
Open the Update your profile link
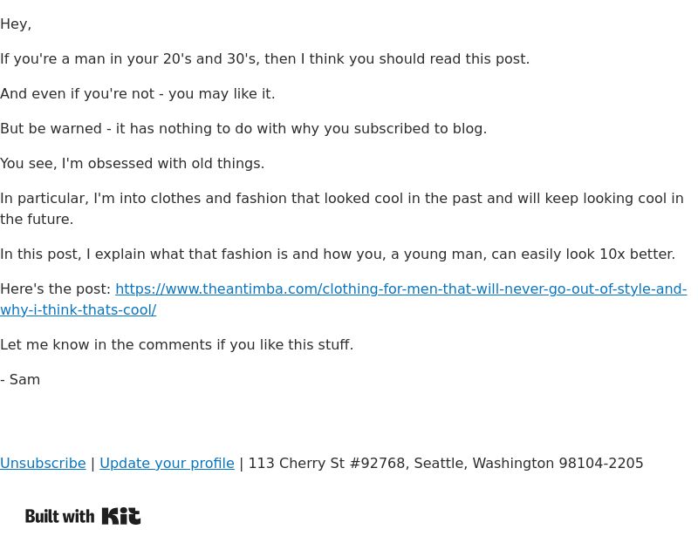[x=167, y=464]
